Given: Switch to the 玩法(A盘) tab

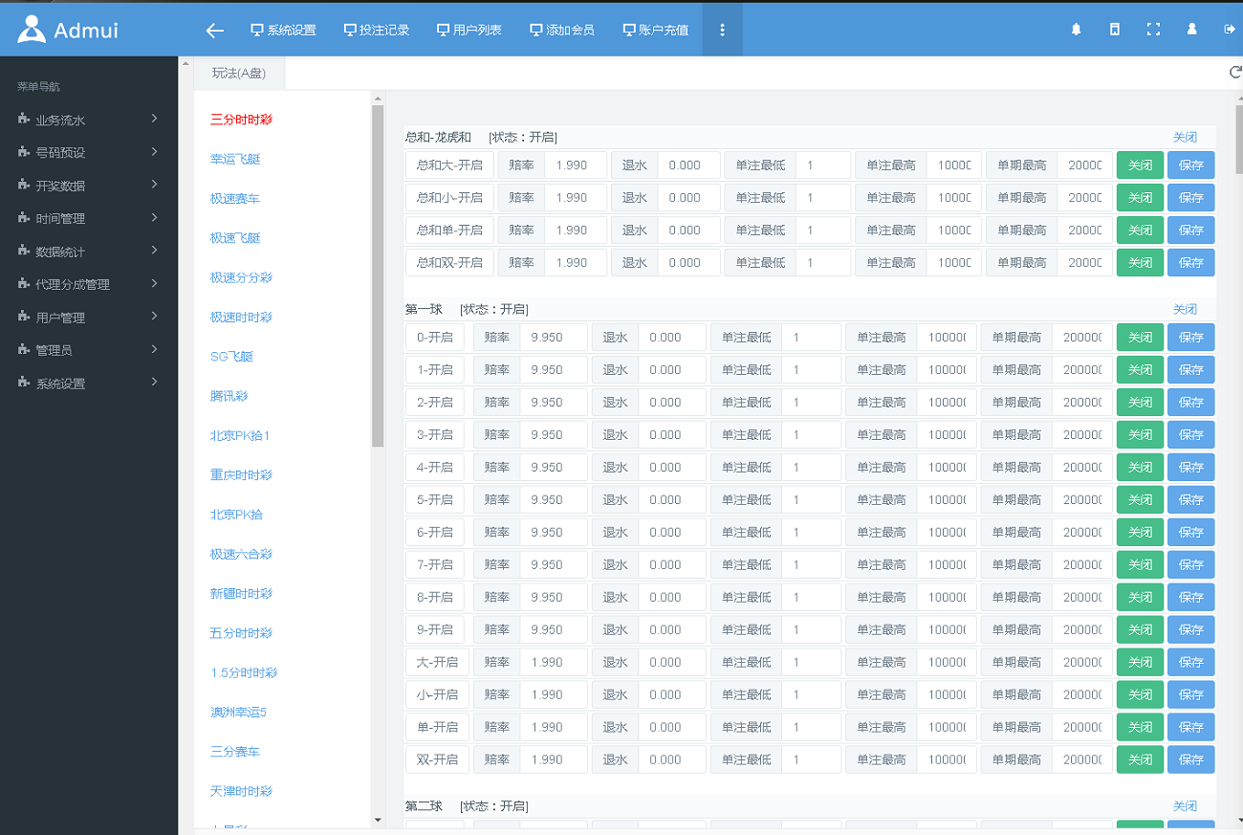Looking at the screenshot, I should [x=239, y=73].
